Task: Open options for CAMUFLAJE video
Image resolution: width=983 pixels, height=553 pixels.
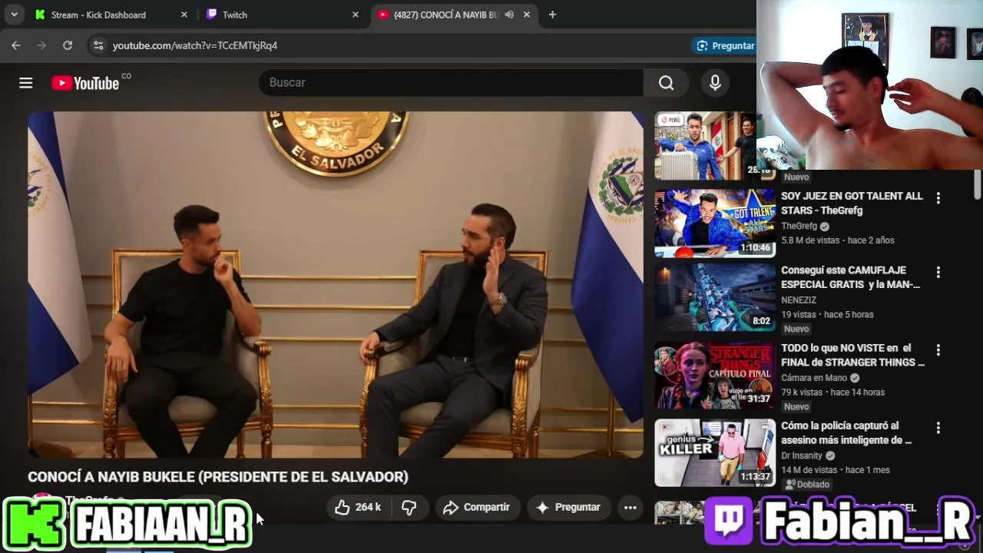Action: 938,273
